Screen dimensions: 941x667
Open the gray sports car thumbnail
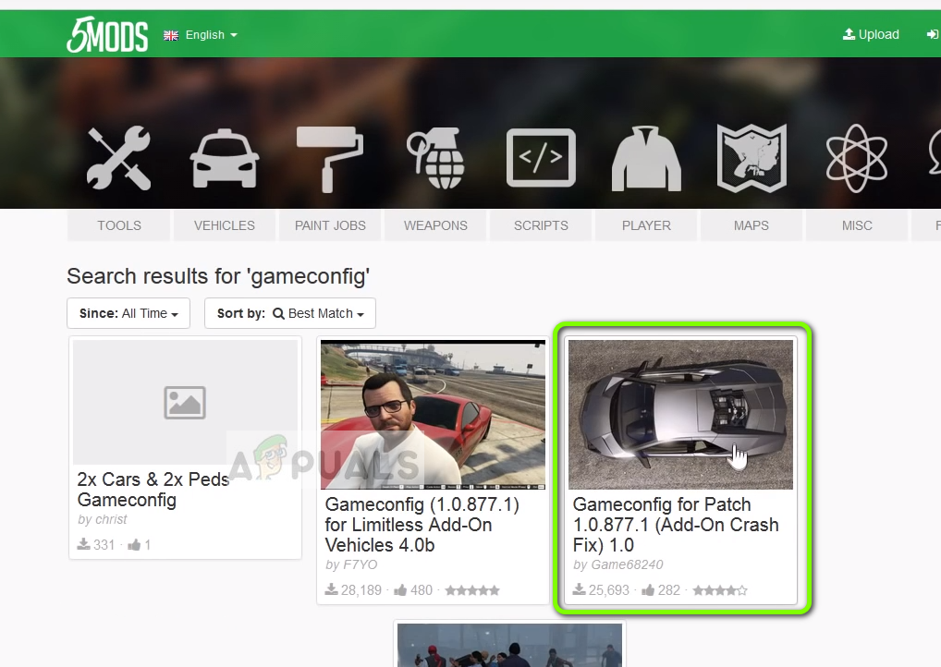(x=680, y=415)
